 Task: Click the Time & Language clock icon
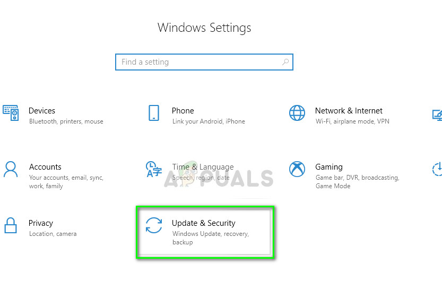click(x=154, y=169)
